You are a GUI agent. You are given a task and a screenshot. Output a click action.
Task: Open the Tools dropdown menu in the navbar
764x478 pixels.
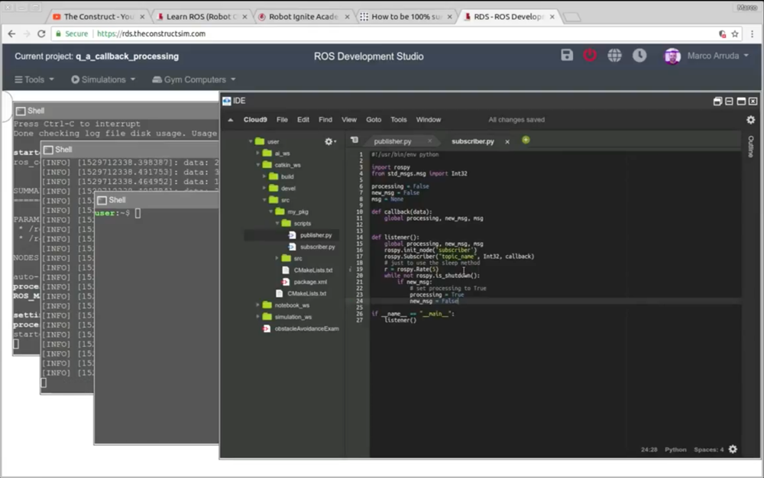[x=34, y=79]
